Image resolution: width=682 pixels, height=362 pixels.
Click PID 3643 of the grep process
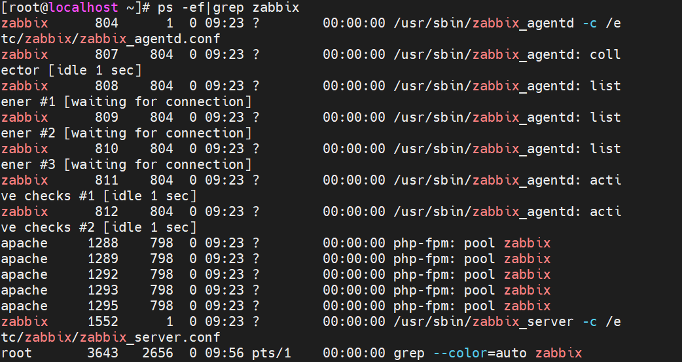(x=103, y=353)
